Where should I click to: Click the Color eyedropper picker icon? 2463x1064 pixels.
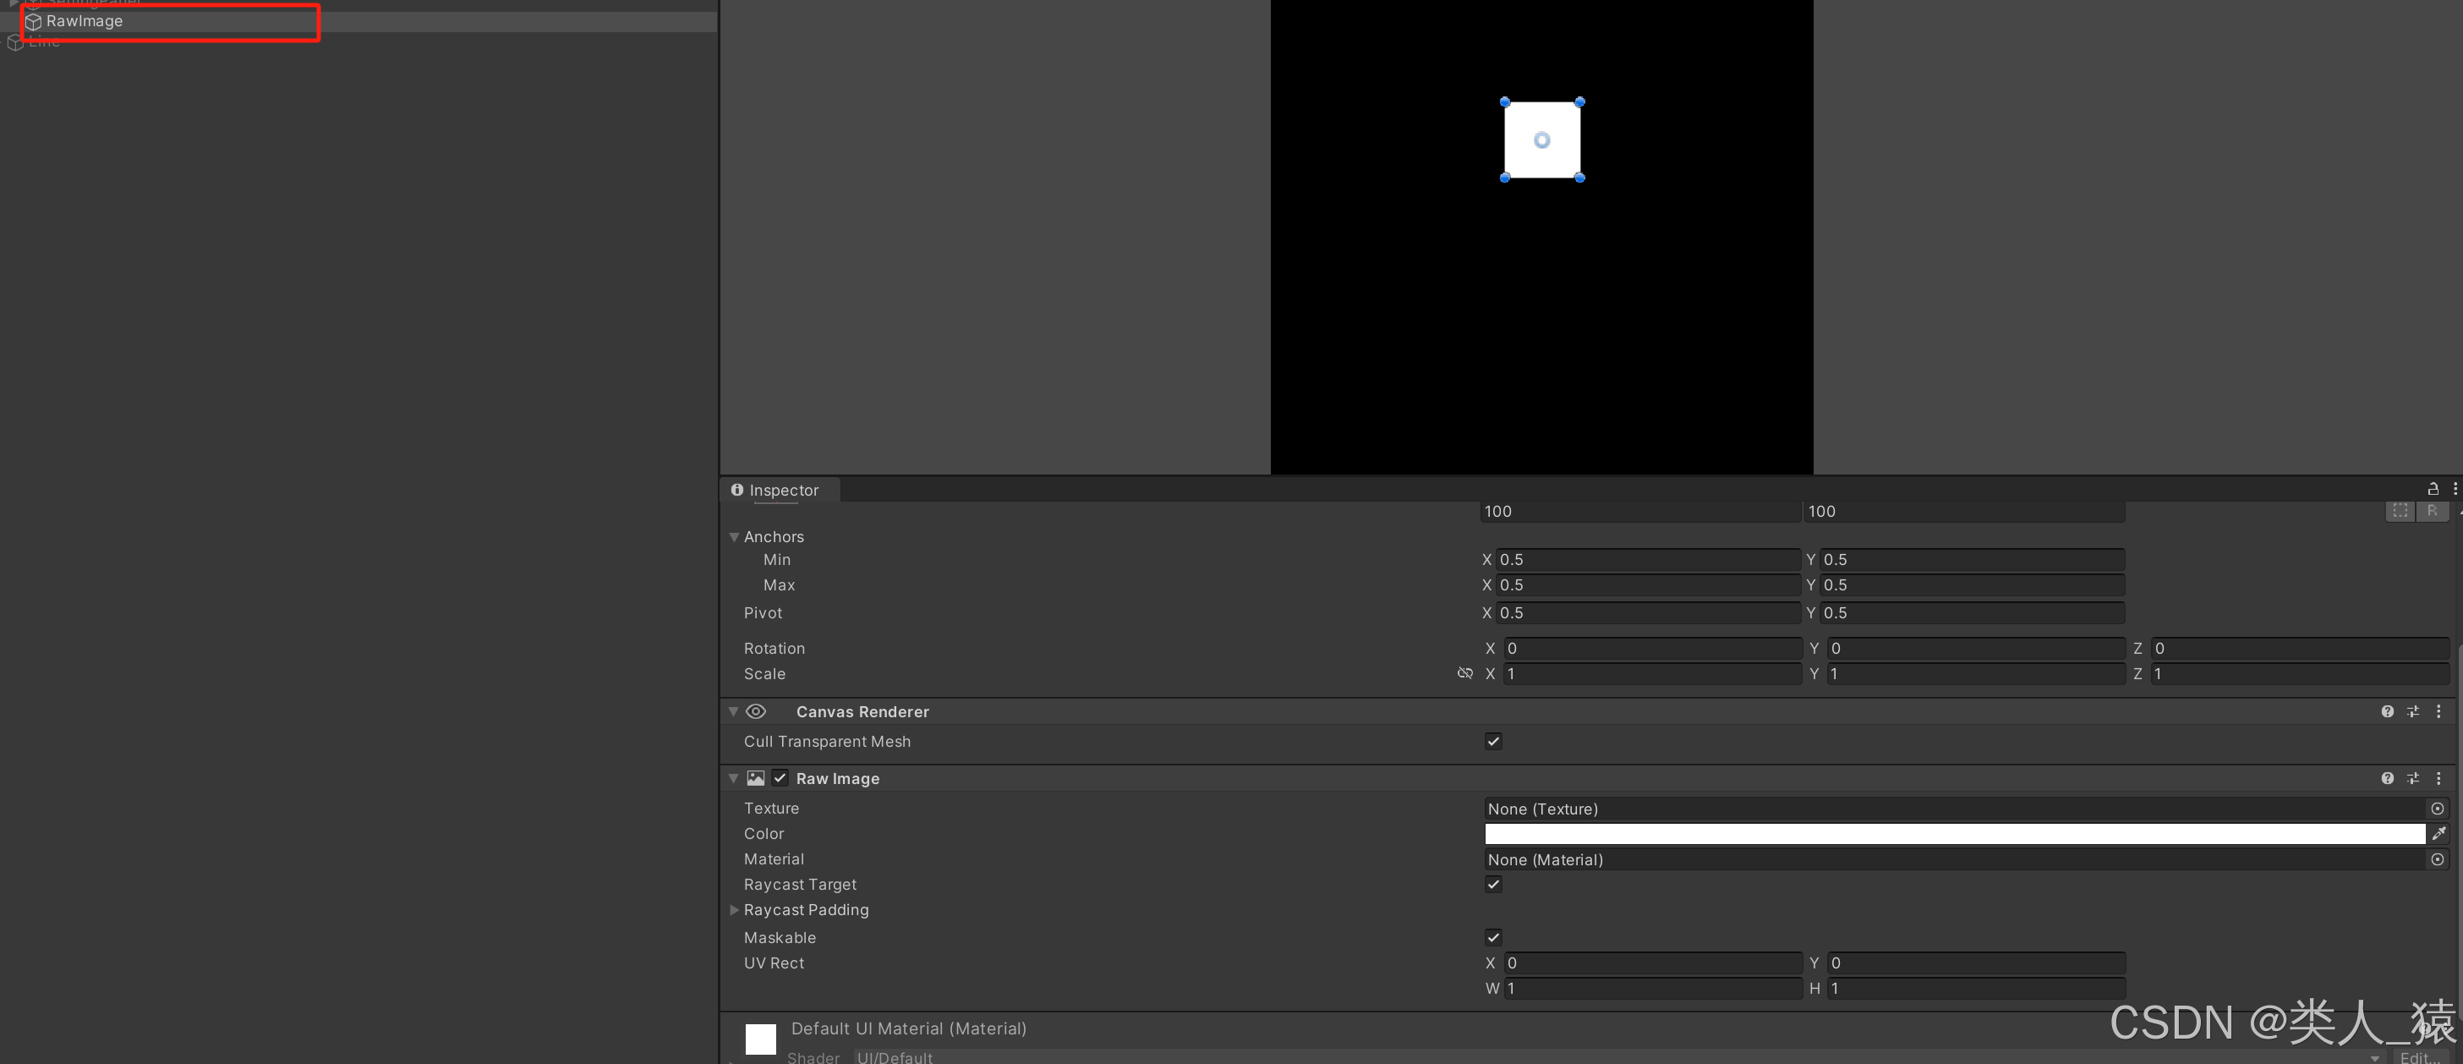(2438, 833)
